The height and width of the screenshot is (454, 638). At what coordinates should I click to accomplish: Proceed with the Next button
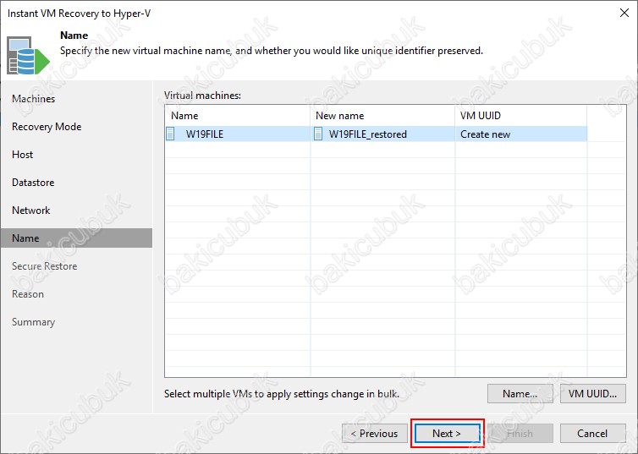pos(447,433)
